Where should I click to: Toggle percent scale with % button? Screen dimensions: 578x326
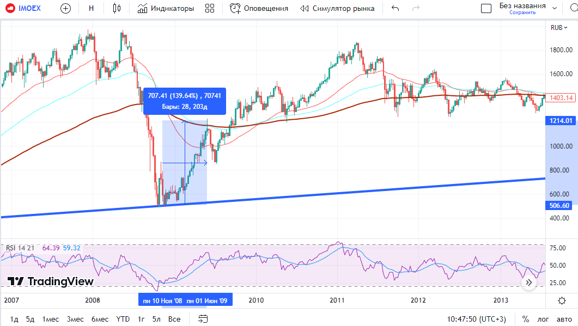(x=526, y=319)
